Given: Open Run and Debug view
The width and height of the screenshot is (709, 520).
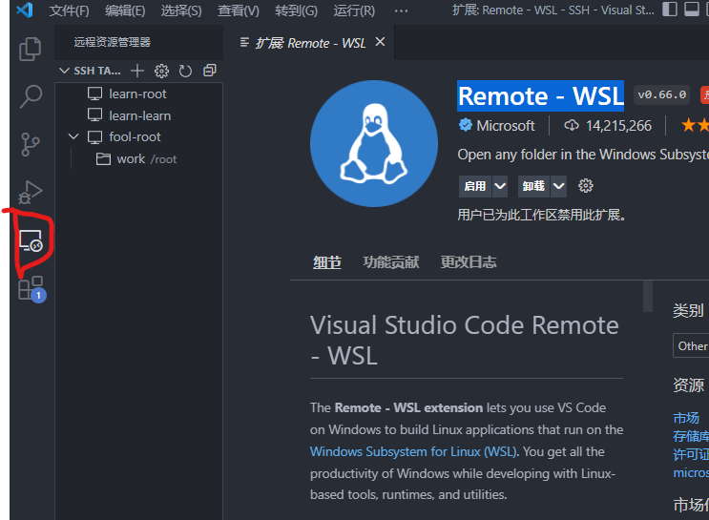Looking at the screenshot, I should point(31,192).
